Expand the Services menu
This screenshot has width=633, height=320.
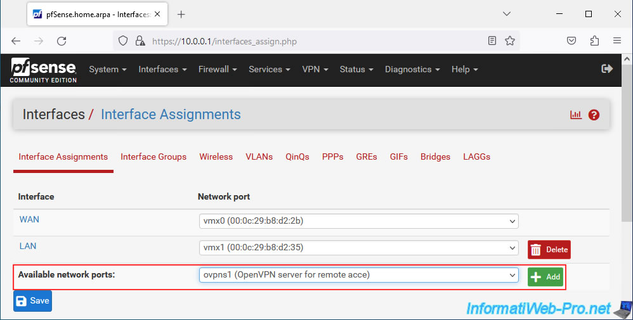click(x=270, y=70)
